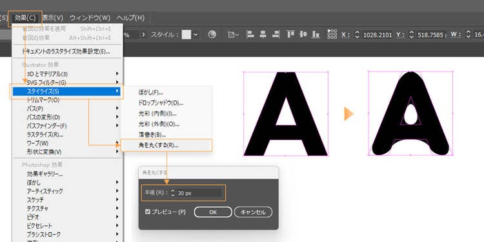Click the 半径 radius stepper arrows
This screenshot has width=484, height=242.
coord(172,193)
